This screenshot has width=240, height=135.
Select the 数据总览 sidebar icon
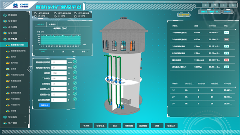(x=5, y=15)
